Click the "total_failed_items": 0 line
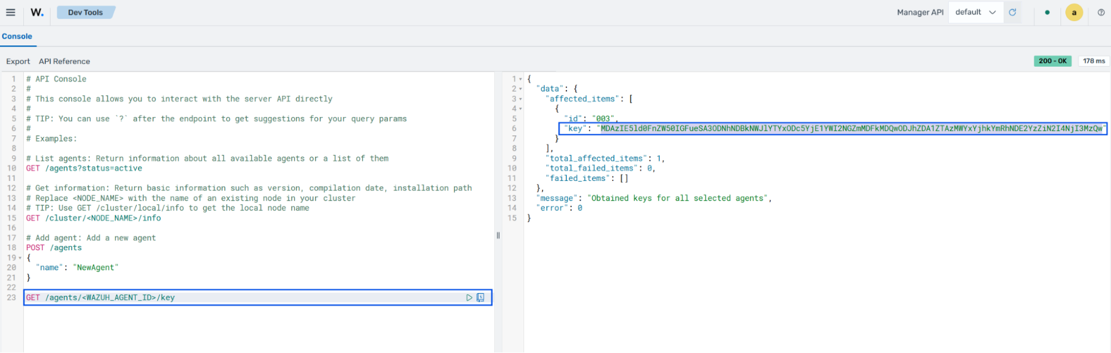The width and height of the screenshot is (1111, 353). (x=600, y=168)
